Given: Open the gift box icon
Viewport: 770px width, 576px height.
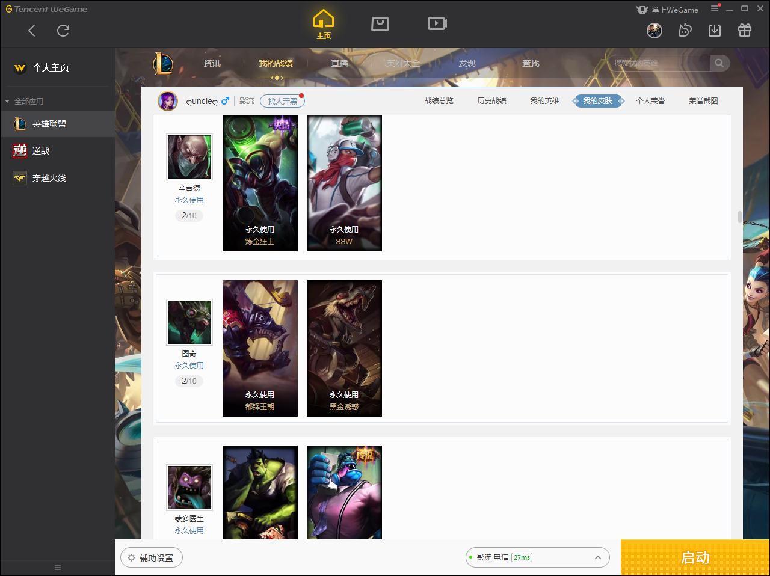Looking at the screenshot, I should (745, 30).
